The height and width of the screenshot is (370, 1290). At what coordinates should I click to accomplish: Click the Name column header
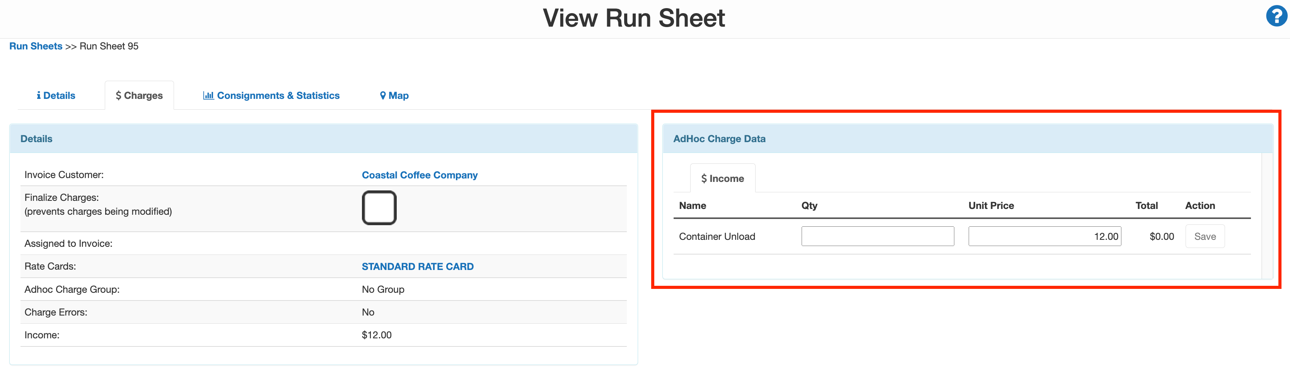pos(692,205)
